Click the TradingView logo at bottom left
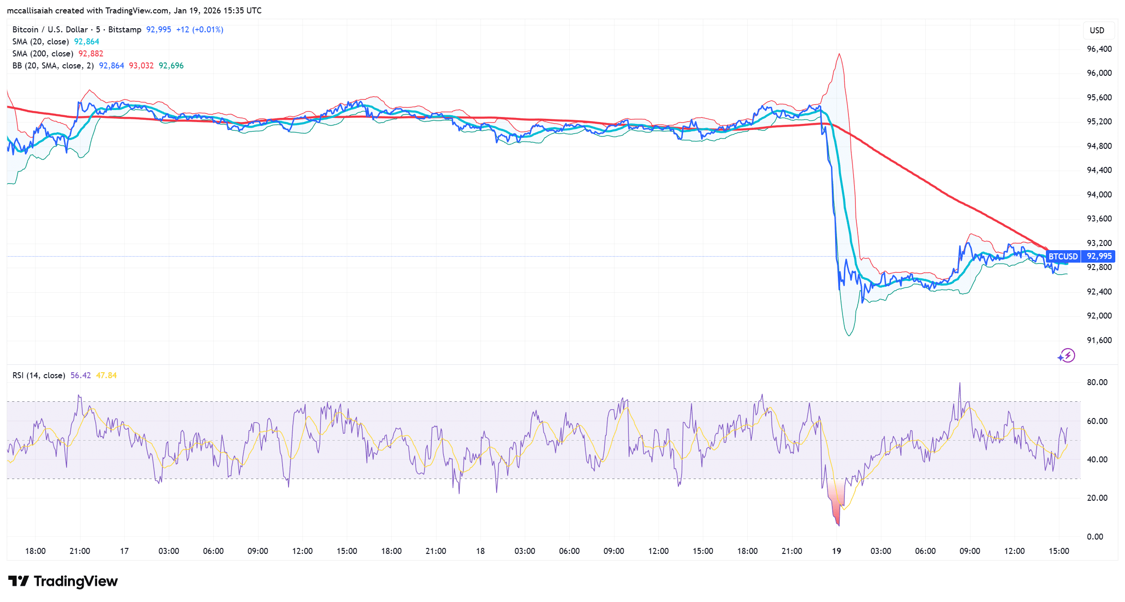Viewport: 1125px width, 602px height. [63, 581]
